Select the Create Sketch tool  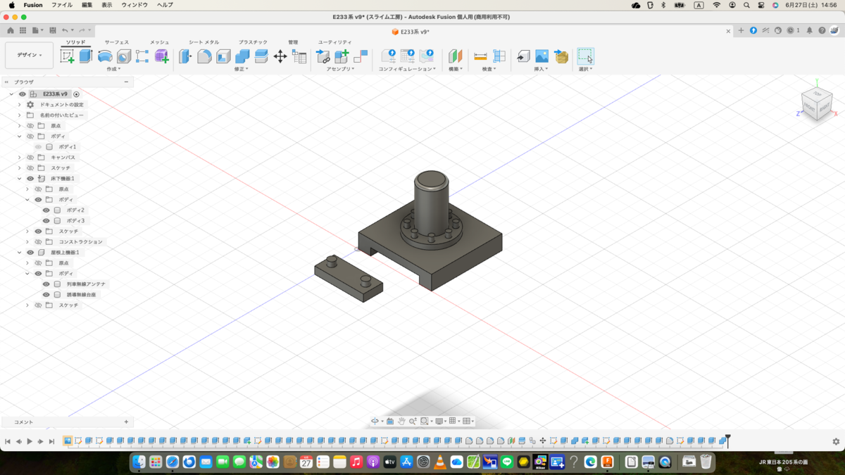(x=68, y=56)
